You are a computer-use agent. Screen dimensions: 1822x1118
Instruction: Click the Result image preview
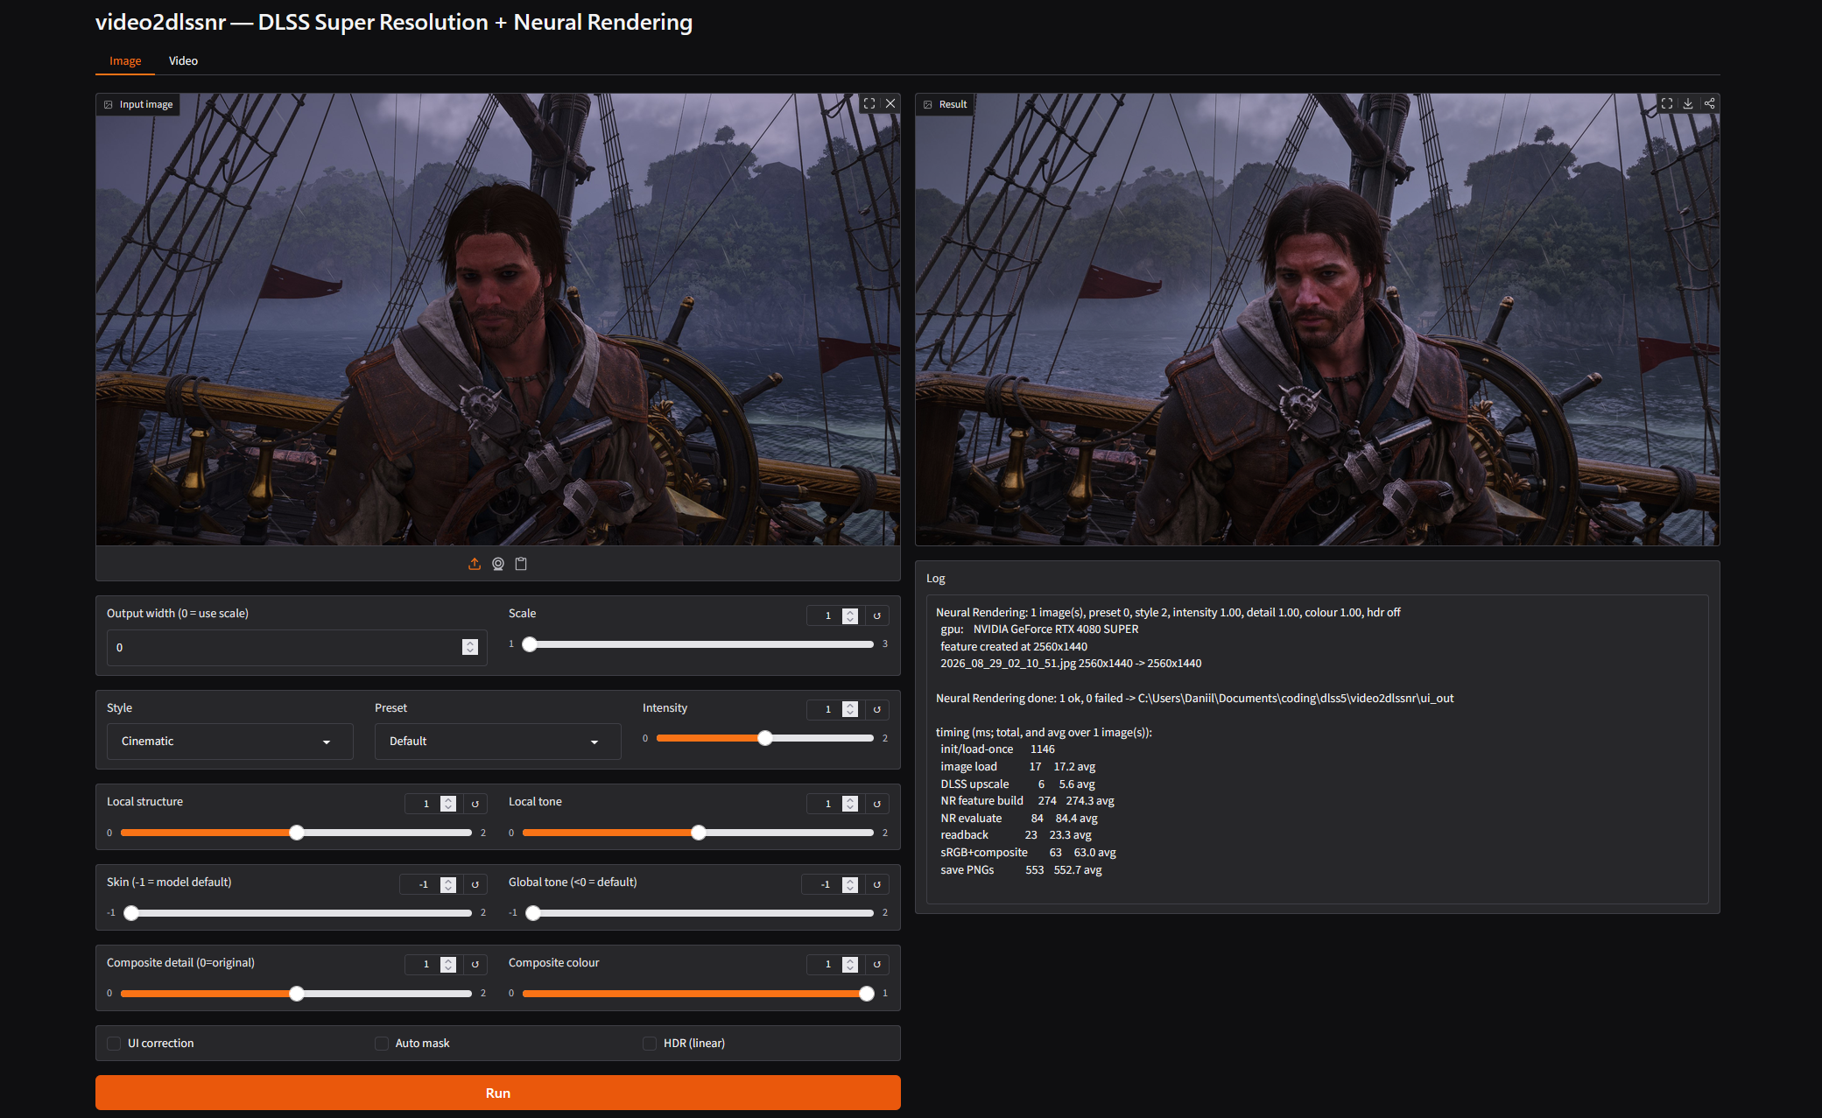pyautogui.click(x=1317, y=320)
